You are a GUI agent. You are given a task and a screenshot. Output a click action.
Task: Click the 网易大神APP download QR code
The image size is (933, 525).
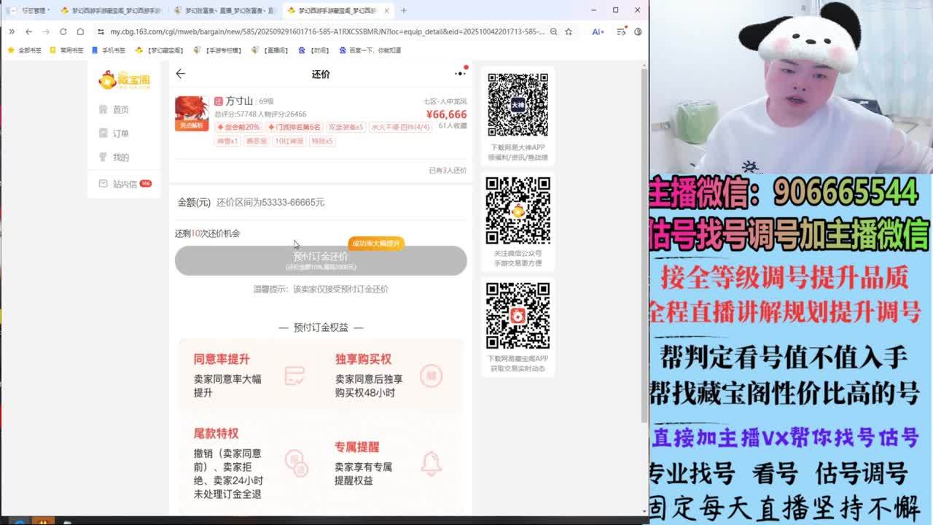click(518, 105)
